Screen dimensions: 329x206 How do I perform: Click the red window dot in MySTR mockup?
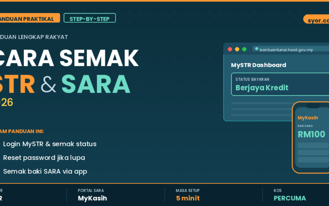(230, 49)
